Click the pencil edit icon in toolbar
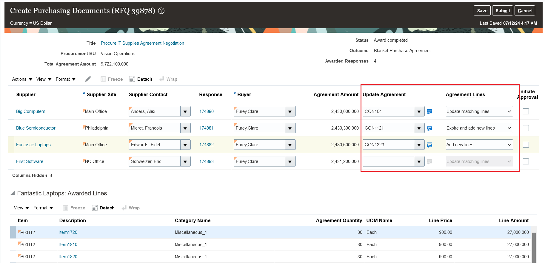This screenshot has height=263, width=545. [x=88, y=79]
